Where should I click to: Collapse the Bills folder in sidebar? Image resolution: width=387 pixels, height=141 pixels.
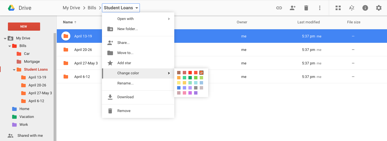pyautogui.click(x=10, y=46)
